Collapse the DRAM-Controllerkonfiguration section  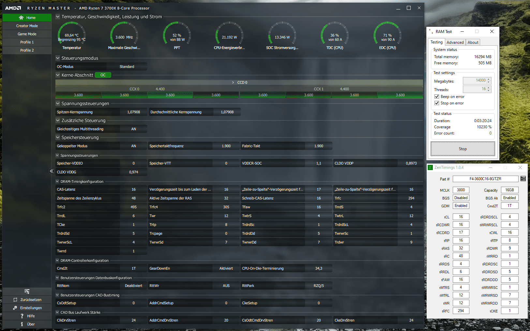57,260
